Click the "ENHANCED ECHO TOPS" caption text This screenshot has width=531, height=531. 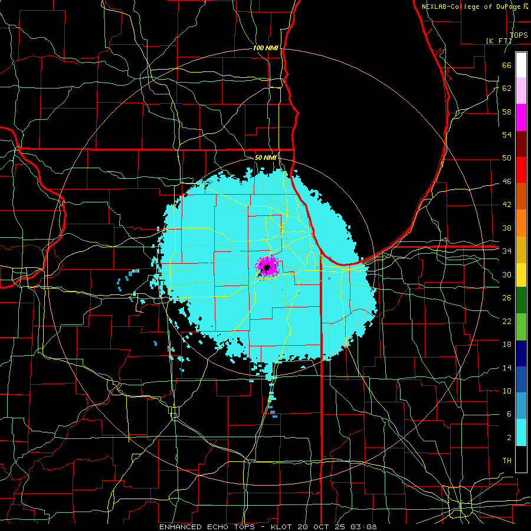tap(207, 527)
